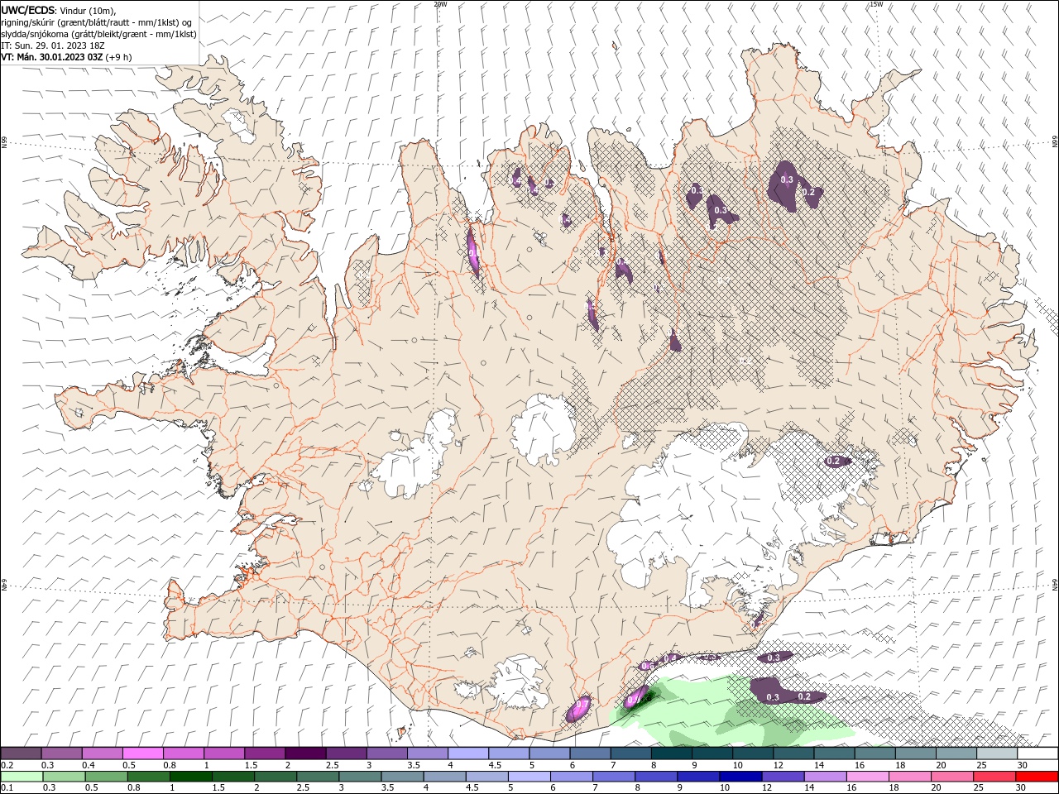The height and width of the screenshot is (794, 1059).
Task: Select the pale gray swatch right of upper 25
Action: 997,753
